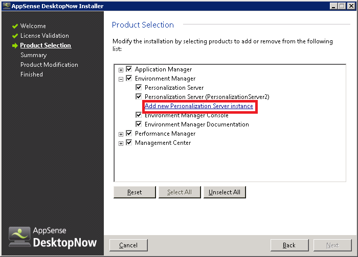Select Personalization Server (PersonalizationServer2) label
358x257 pixels.
point(207,97)
